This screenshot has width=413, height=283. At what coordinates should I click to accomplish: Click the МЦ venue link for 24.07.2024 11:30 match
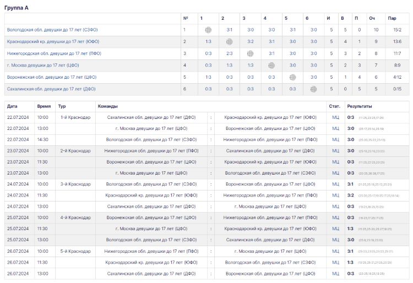(x=335, y=195)
